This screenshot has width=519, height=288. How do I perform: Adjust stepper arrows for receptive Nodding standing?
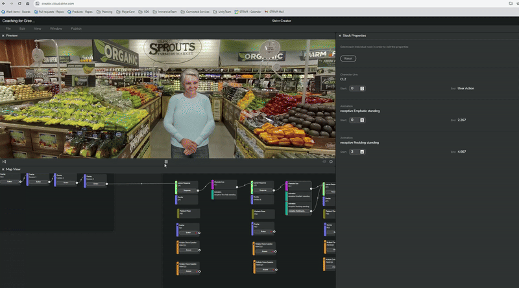point(362,152)
